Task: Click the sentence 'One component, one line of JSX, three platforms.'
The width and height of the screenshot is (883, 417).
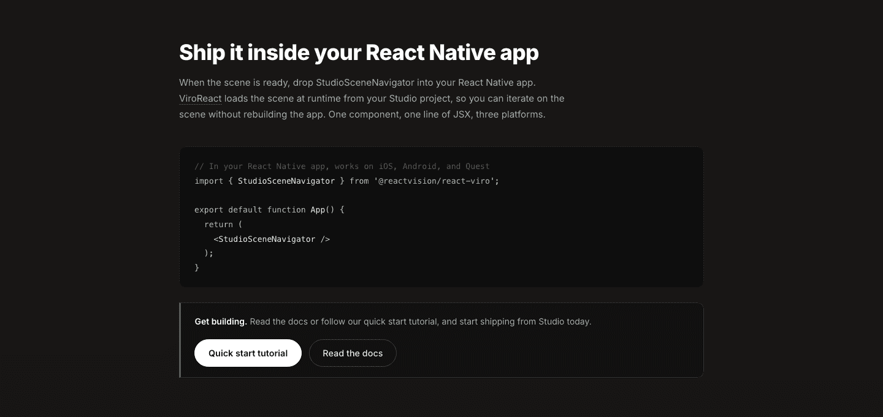Action: click(x=437, y=115)
